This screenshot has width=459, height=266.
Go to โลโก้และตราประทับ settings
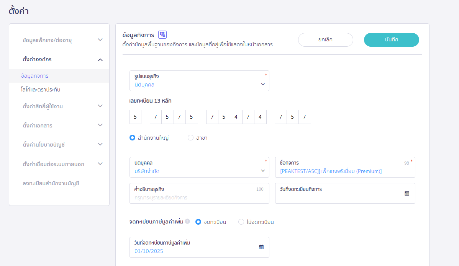point(41,90)
